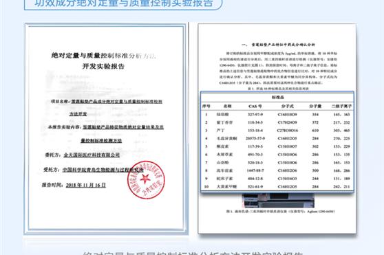Select CAS number '521-61-9' in row 10
The image size is (384, 255).
(x=255, y=186)
